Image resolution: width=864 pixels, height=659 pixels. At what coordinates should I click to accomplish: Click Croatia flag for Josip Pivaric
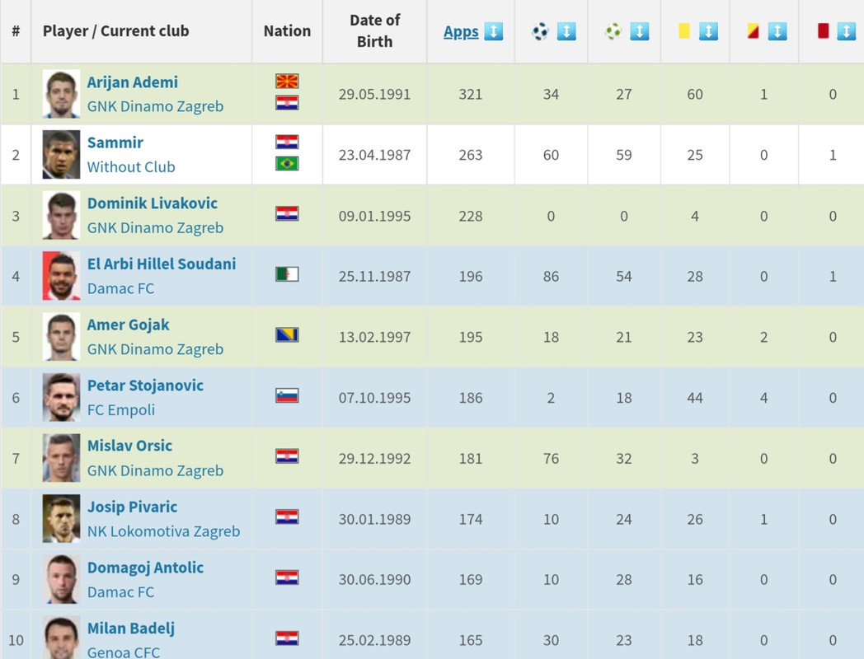tap(287, 517)
